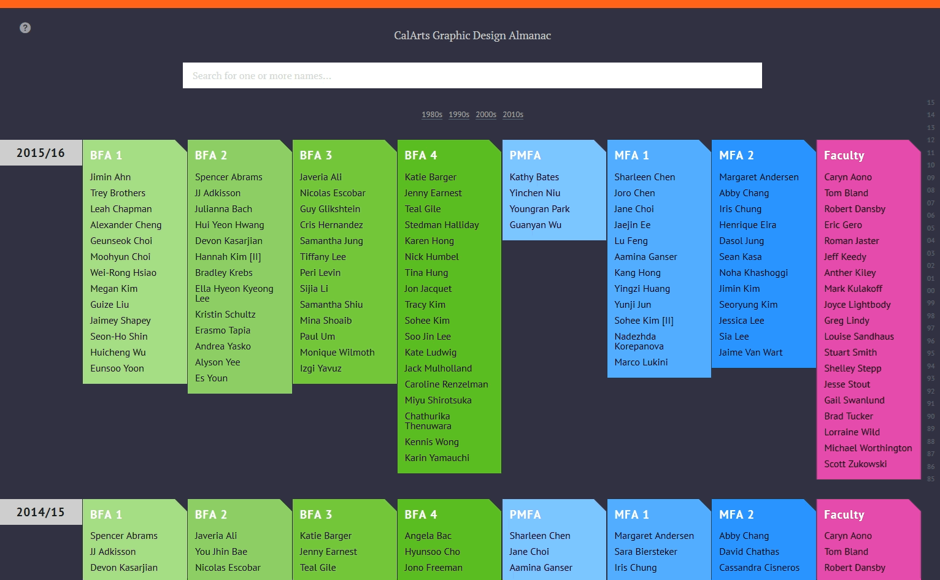Click the 2015/16 year label
This screenshot has width=940, height=580.
[40, 153]
